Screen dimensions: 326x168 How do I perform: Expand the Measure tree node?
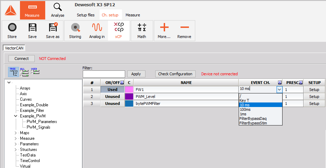[x=15, y=138]
